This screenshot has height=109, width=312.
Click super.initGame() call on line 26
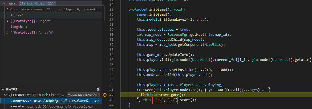click(x=154, y=15)
